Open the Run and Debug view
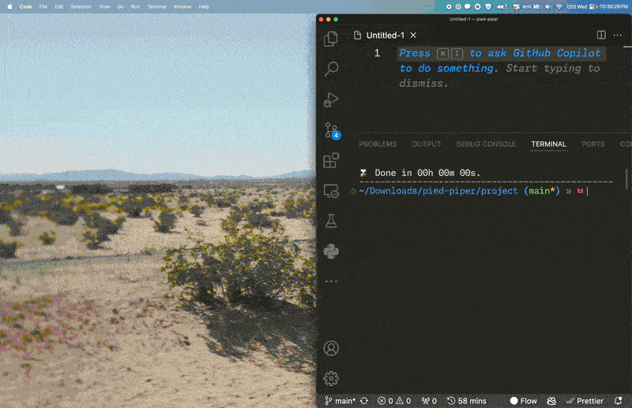The width and height of the screenshot is (632, 408). 331,100
